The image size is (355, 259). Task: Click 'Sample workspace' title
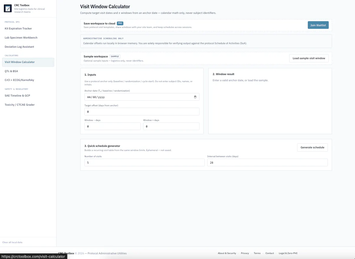point(96,57)
